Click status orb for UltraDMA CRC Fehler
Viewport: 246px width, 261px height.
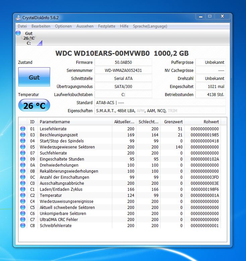pos(23,219)
